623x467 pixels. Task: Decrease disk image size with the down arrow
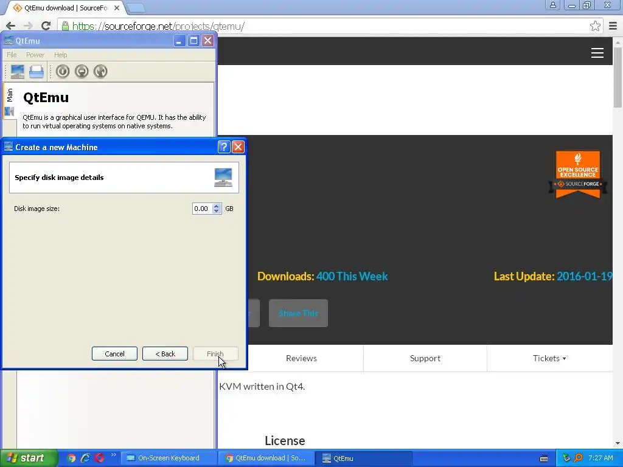click(x=217, y=211)
